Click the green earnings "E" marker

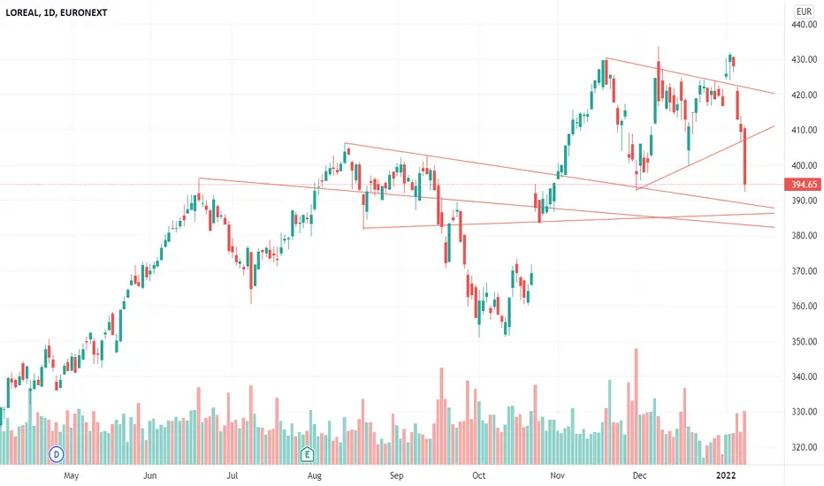[307, 454]
